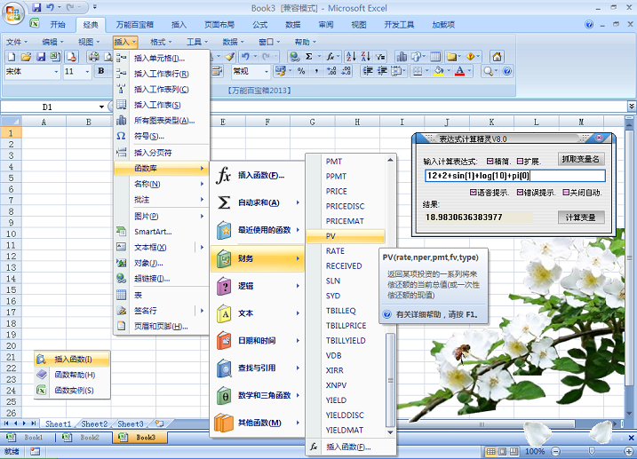Select the PV function in the list

[x=346, y=236]
